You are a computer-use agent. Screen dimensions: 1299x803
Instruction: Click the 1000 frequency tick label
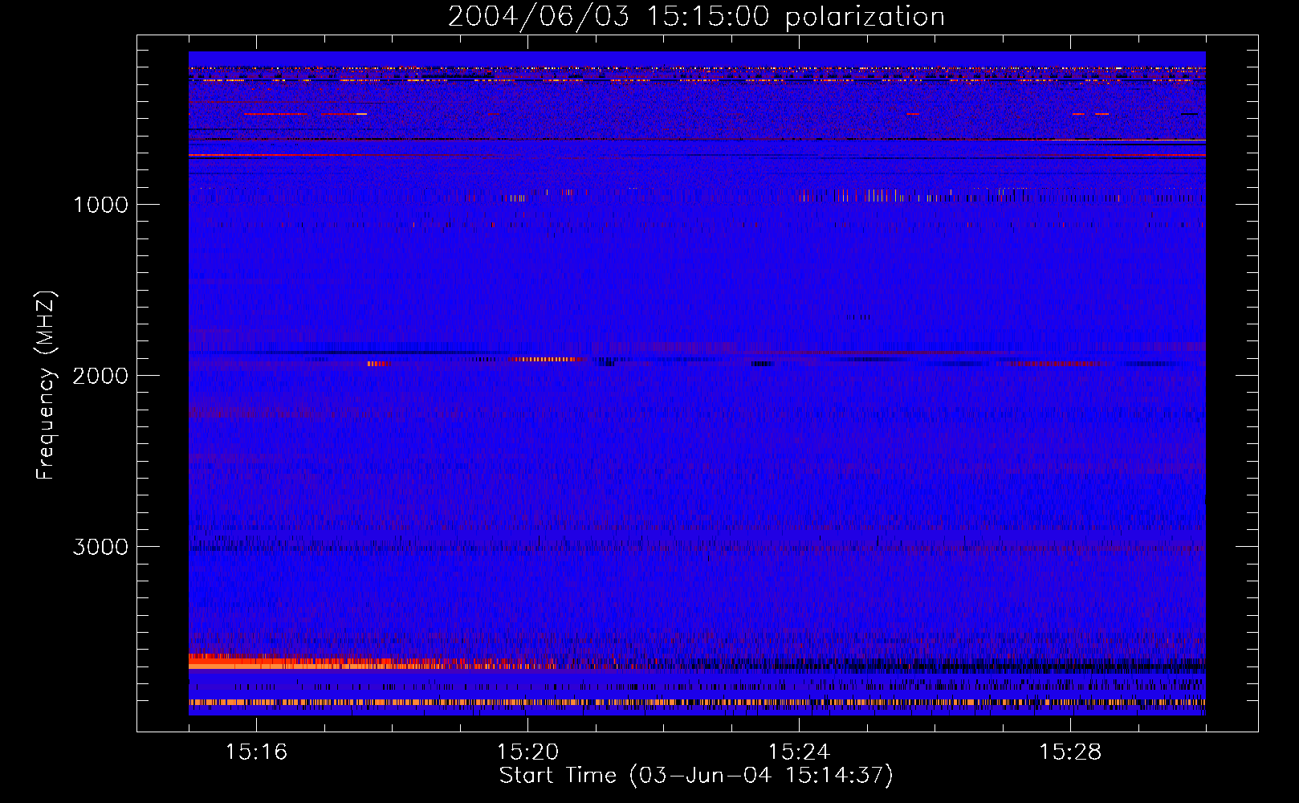[100, 205]
